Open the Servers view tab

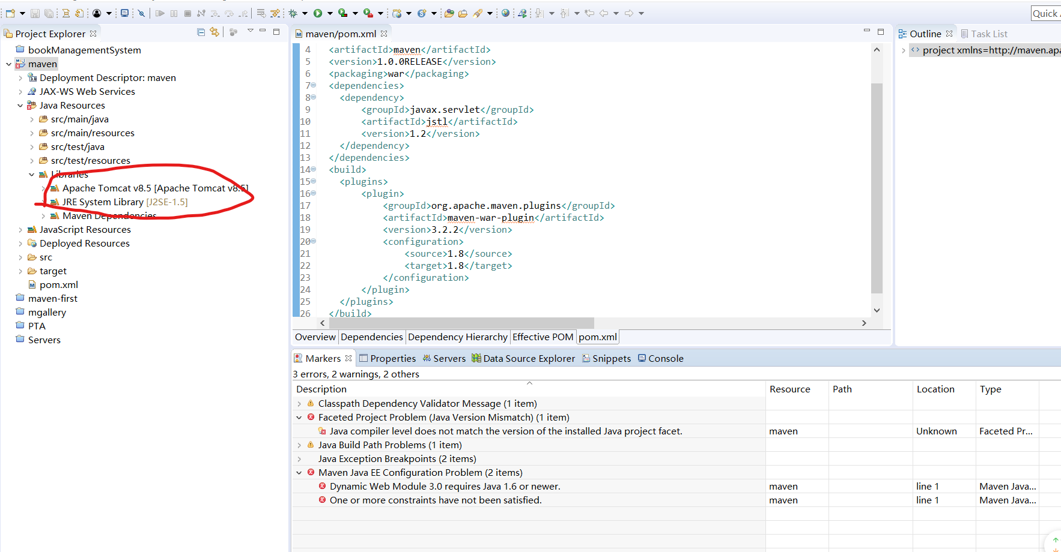[444, 358]
